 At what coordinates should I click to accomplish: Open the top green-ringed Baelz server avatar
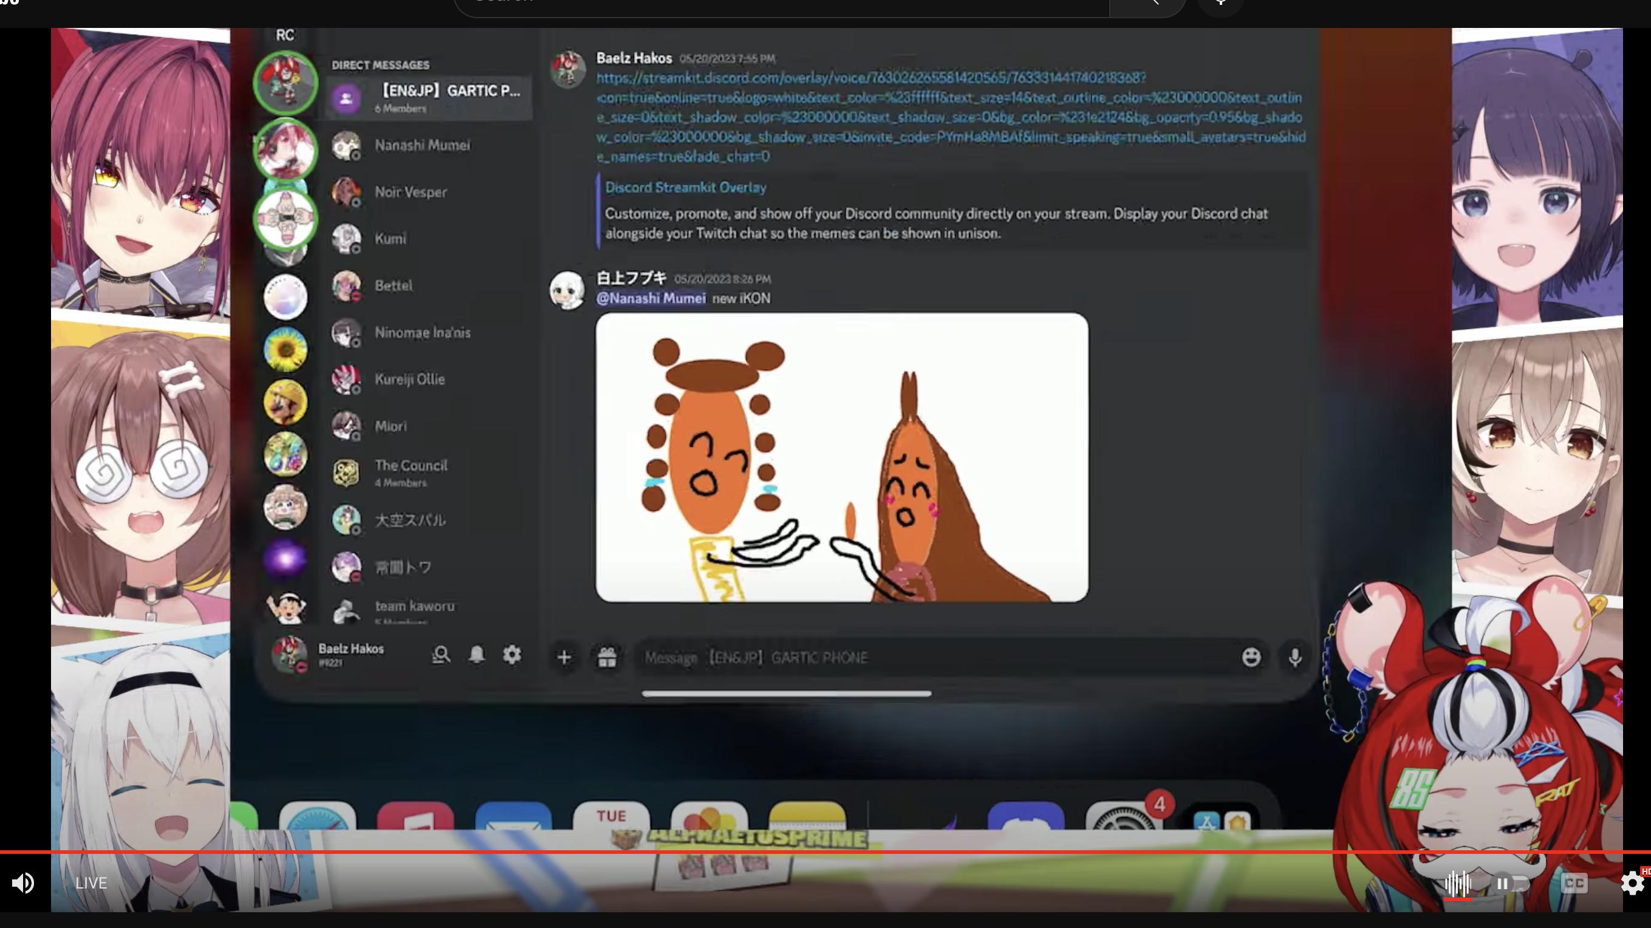coord(285,83)
